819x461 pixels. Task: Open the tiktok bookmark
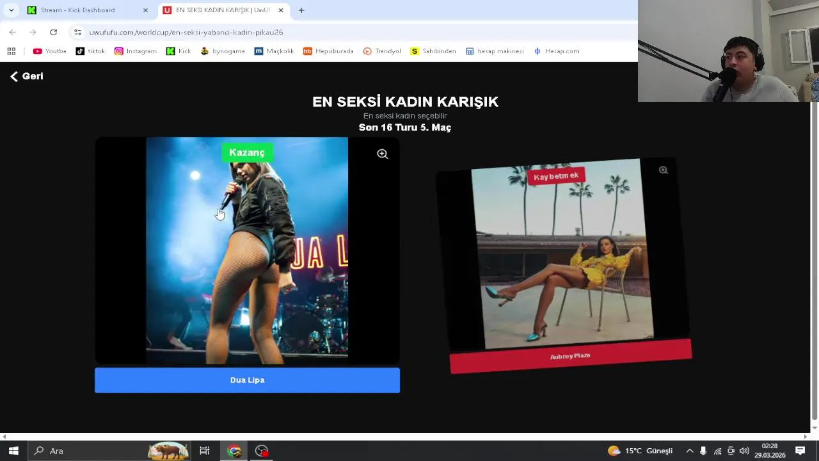[90, 51]
